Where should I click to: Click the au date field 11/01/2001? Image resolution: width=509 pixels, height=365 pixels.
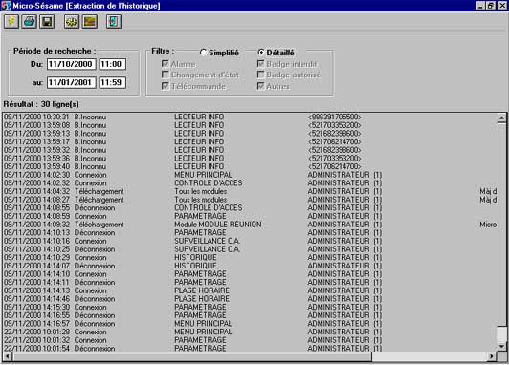pyautogui.click(x=72, y=83)
